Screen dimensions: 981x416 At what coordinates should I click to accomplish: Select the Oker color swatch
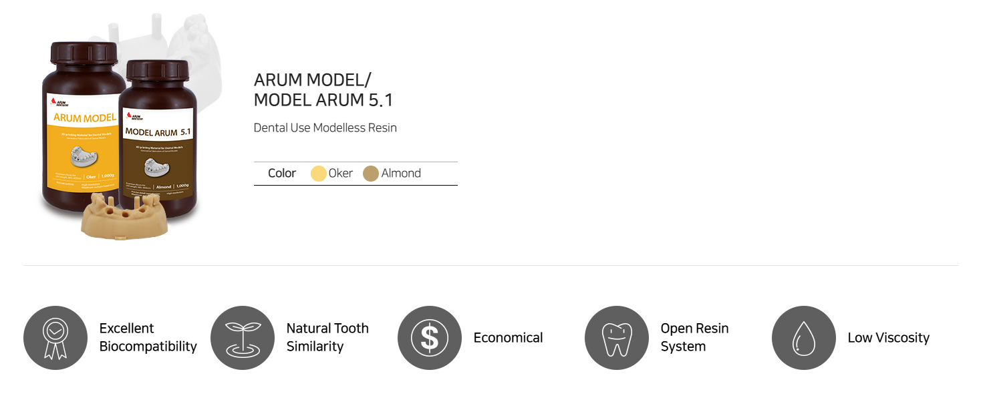[319, 174]
